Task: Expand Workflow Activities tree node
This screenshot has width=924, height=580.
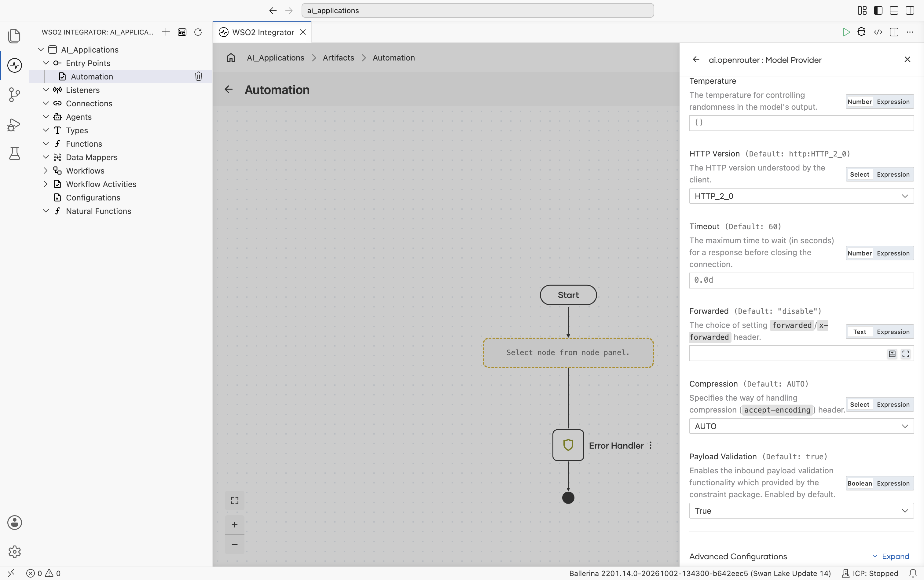Action: 46,184
